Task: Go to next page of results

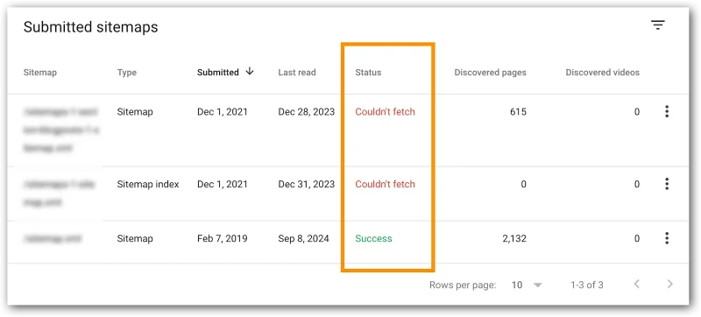Action: point(669,284)
